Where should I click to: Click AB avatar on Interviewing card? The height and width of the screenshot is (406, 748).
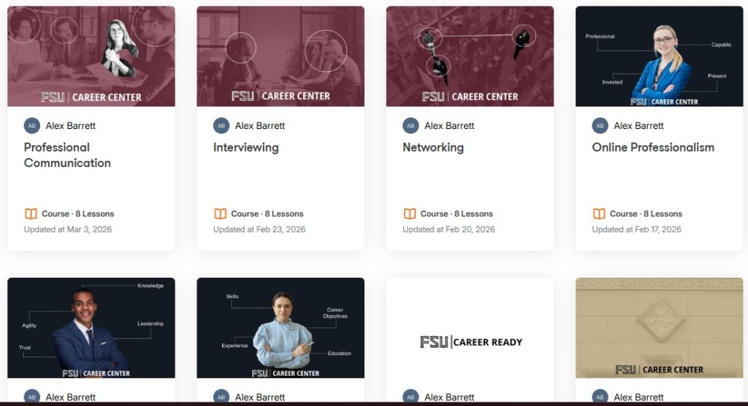[x=221, y=125]
